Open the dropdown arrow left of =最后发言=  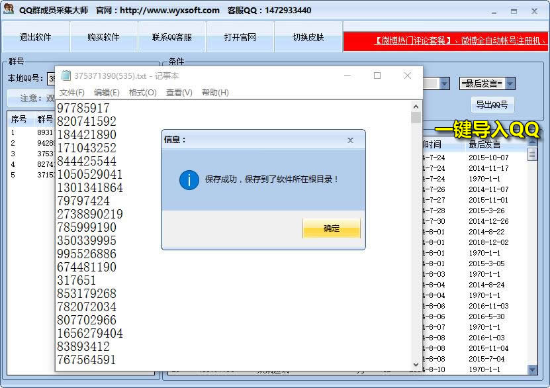click(x=444, y=83)
